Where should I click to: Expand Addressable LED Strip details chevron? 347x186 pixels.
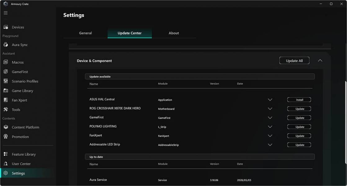(x=270, y=145)
